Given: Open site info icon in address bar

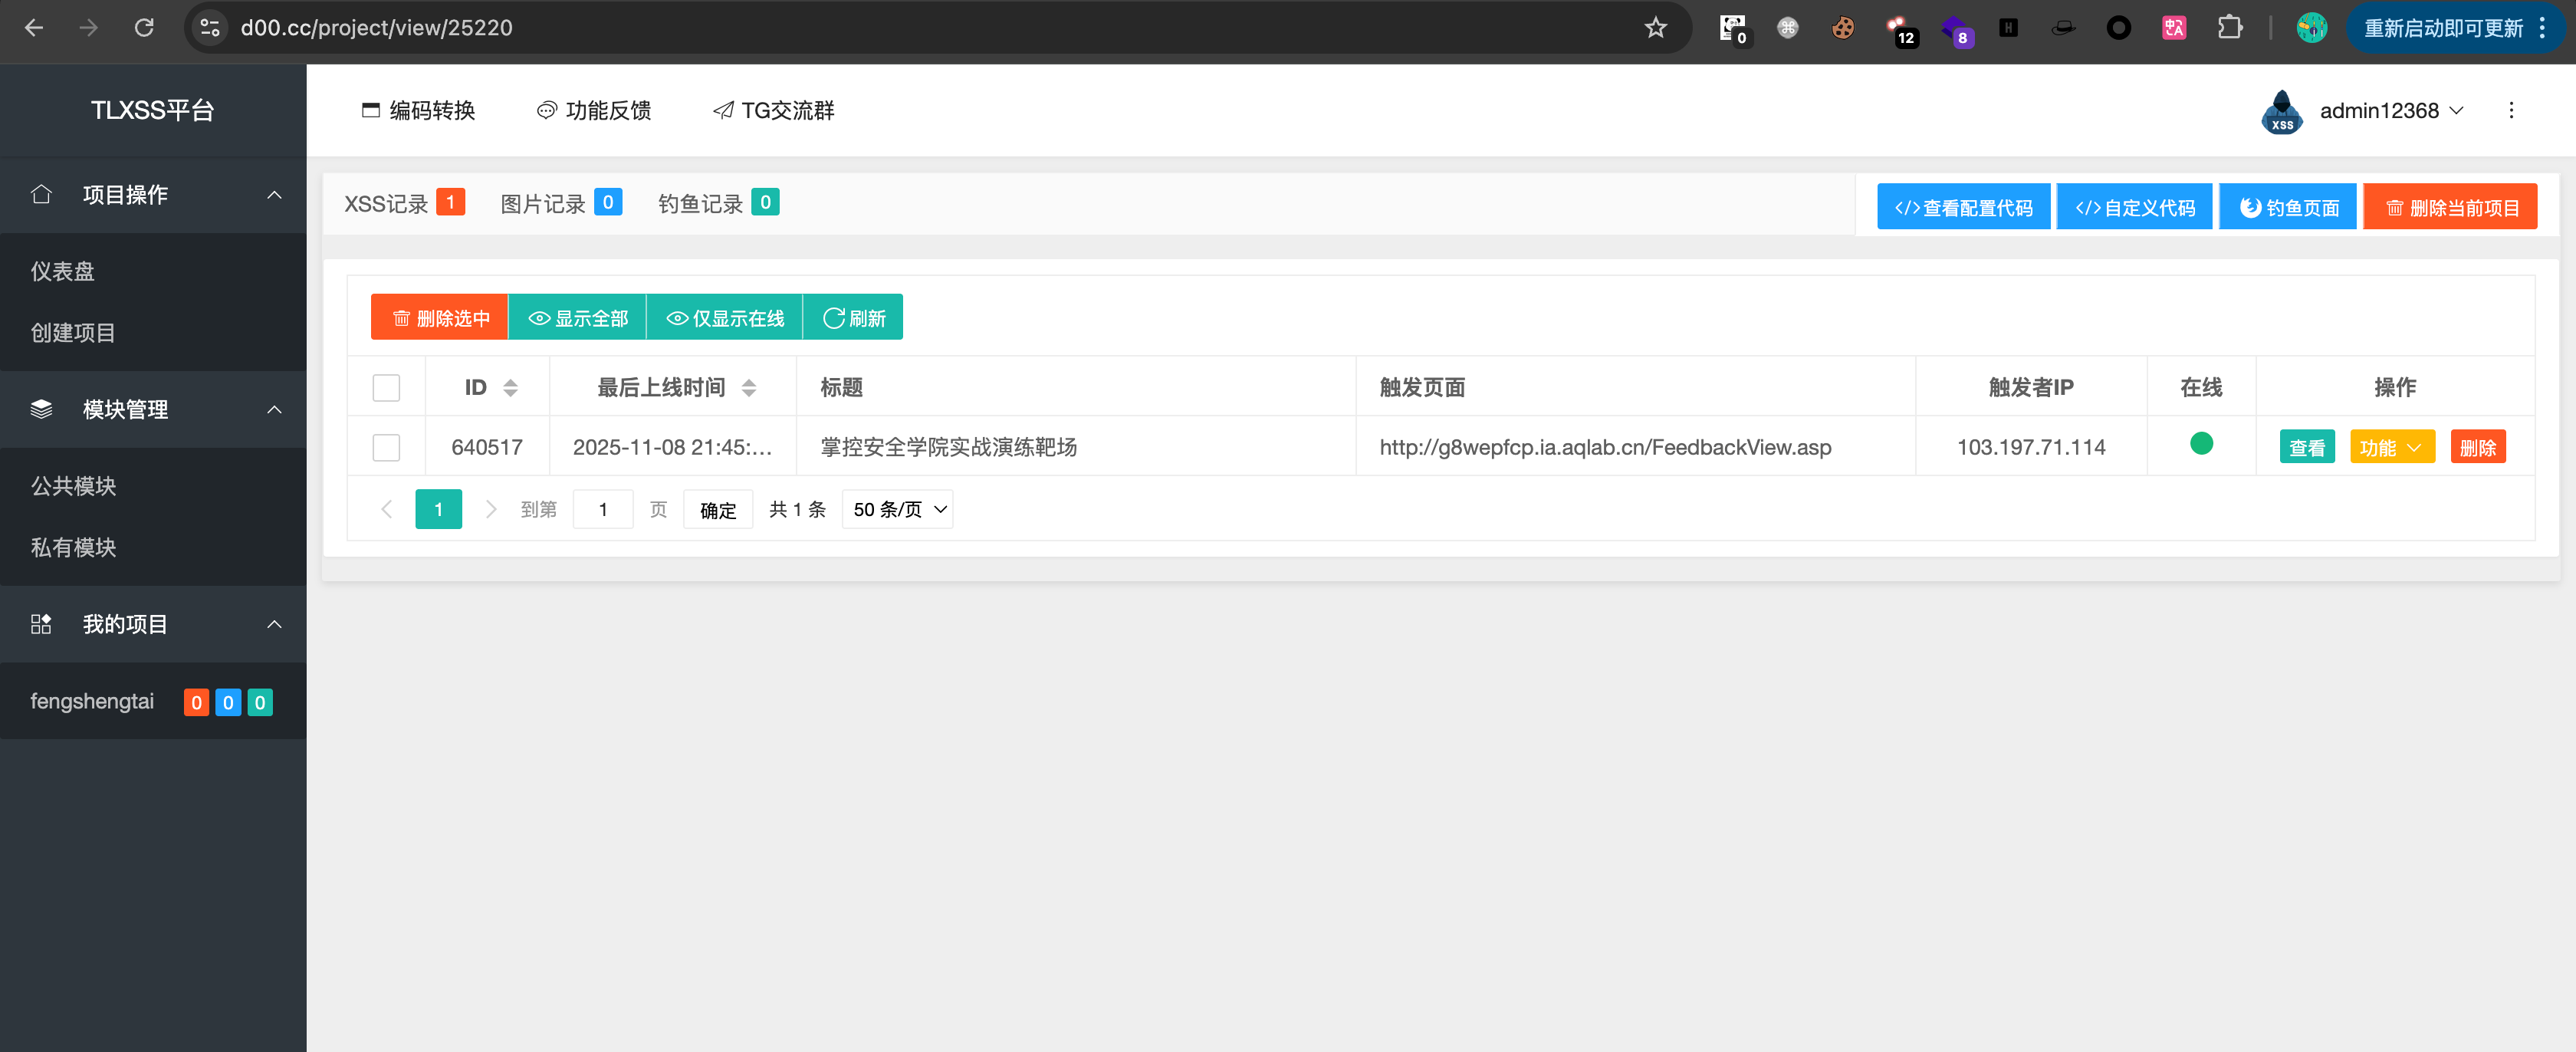Looking at the screenshot, I should (210, 28).
